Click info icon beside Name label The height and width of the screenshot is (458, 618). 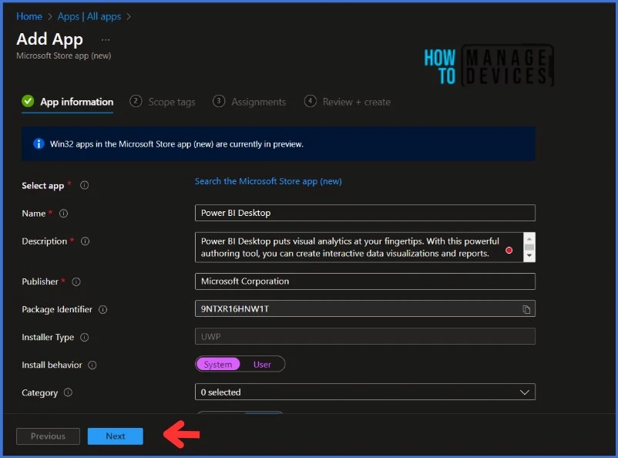[63, 214]
